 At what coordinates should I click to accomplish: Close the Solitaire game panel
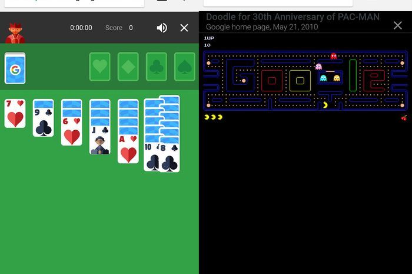point(184,28)
